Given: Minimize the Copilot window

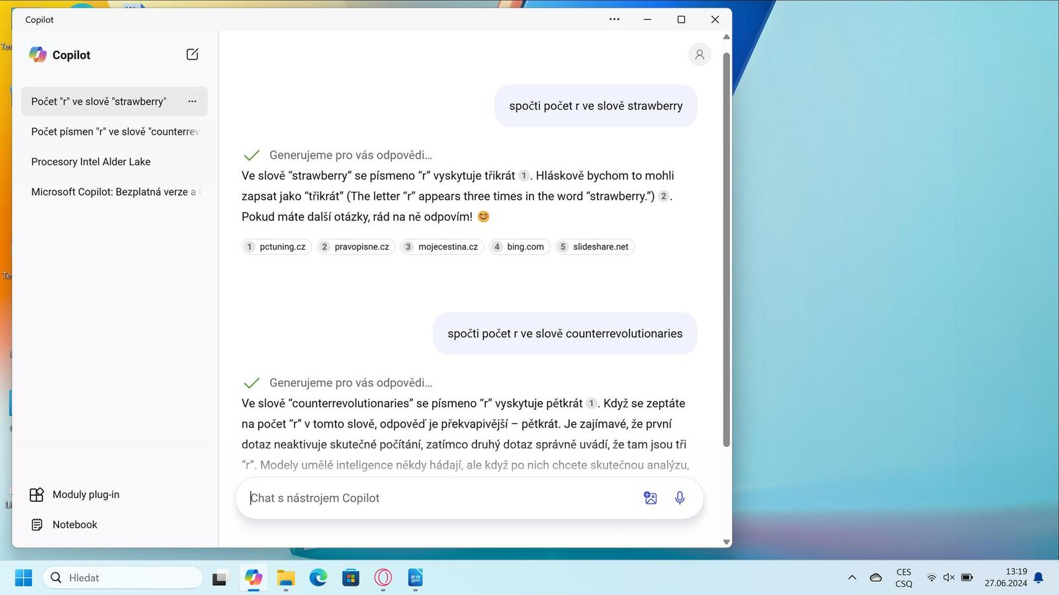Looking at the screenshot, I should point(647,19).
